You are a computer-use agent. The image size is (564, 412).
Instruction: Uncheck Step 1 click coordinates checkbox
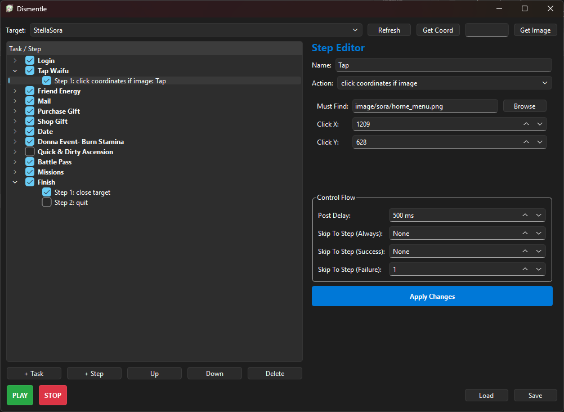(x=47, y=80)
